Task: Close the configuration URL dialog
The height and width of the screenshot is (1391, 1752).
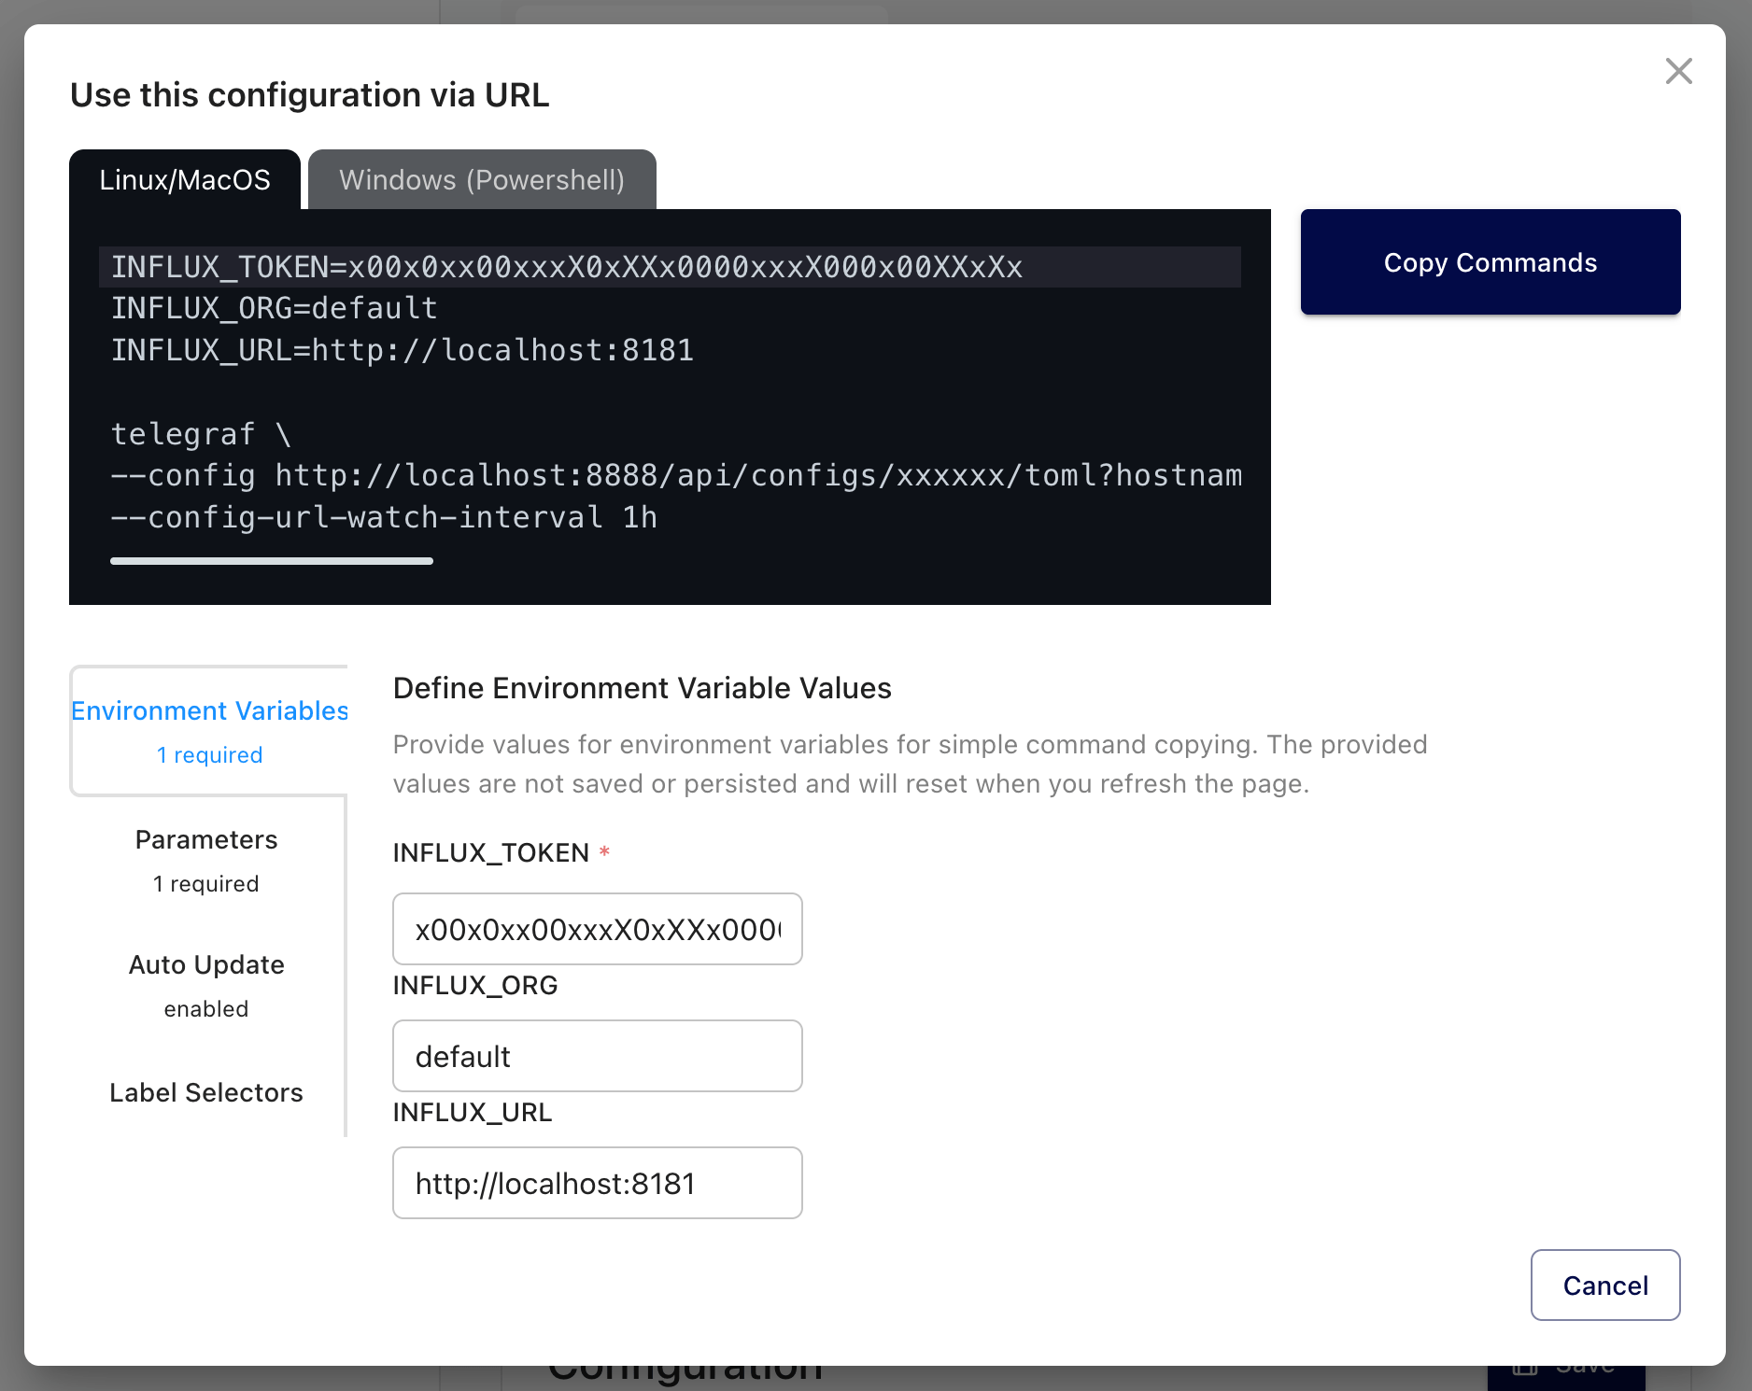Action: pyautogui.click(x=1678, y=71)
